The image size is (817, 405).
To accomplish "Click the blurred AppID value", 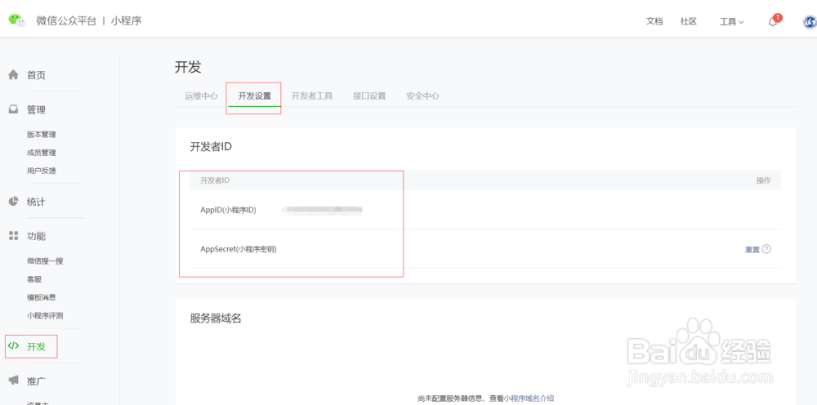I will 321,210.
